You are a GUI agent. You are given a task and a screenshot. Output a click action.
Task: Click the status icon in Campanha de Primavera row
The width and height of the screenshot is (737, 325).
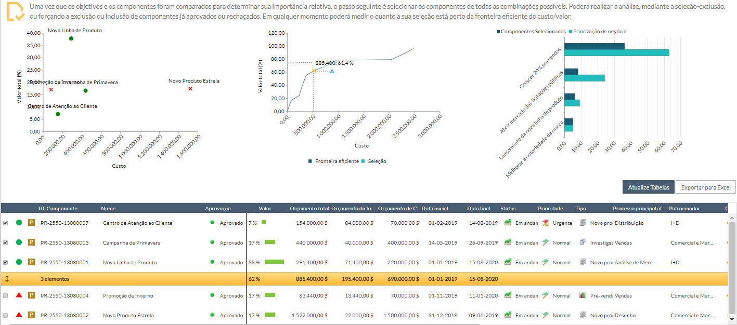[508, 242]
